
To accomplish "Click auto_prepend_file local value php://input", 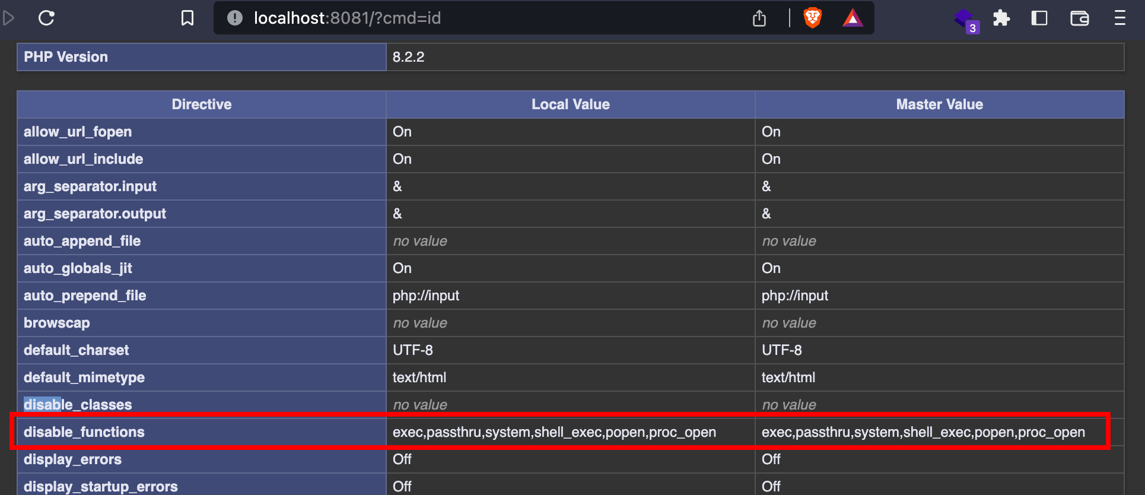I will (x=426, y=296).
